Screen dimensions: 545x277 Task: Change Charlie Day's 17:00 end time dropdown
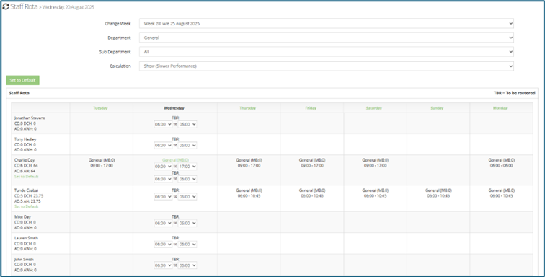(187, 167)
